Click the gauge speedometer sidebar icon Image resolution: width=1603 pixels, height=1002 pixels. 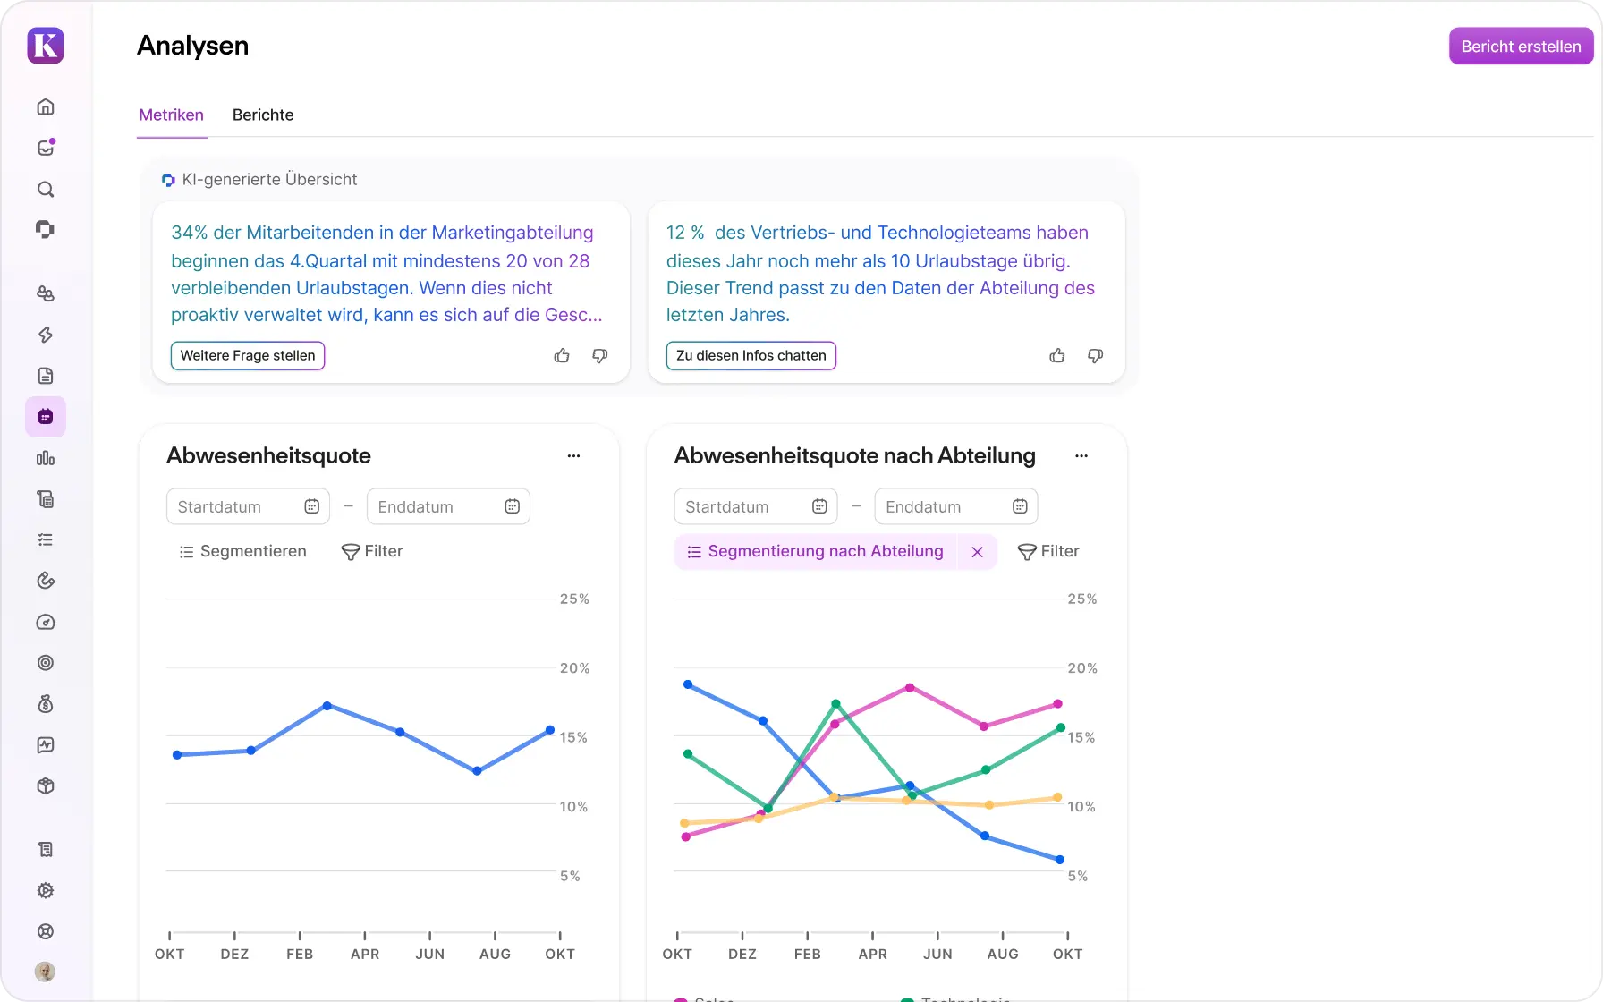point(46,623)
